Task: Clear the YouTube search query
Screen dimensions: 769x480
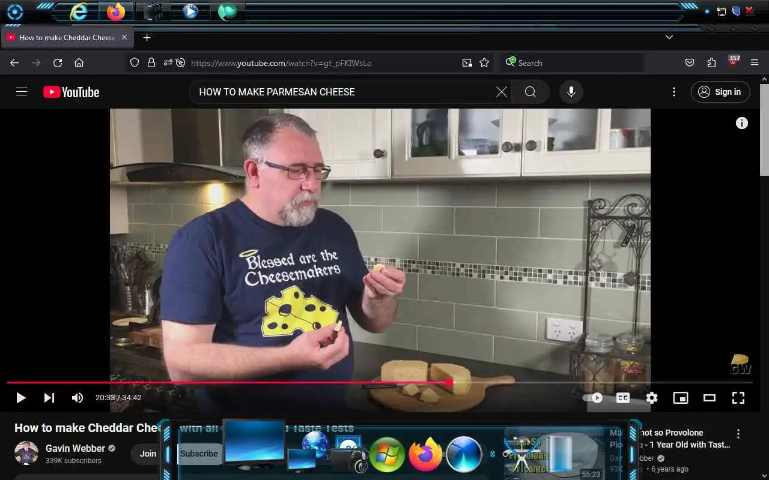Action: tap(502, 92)
